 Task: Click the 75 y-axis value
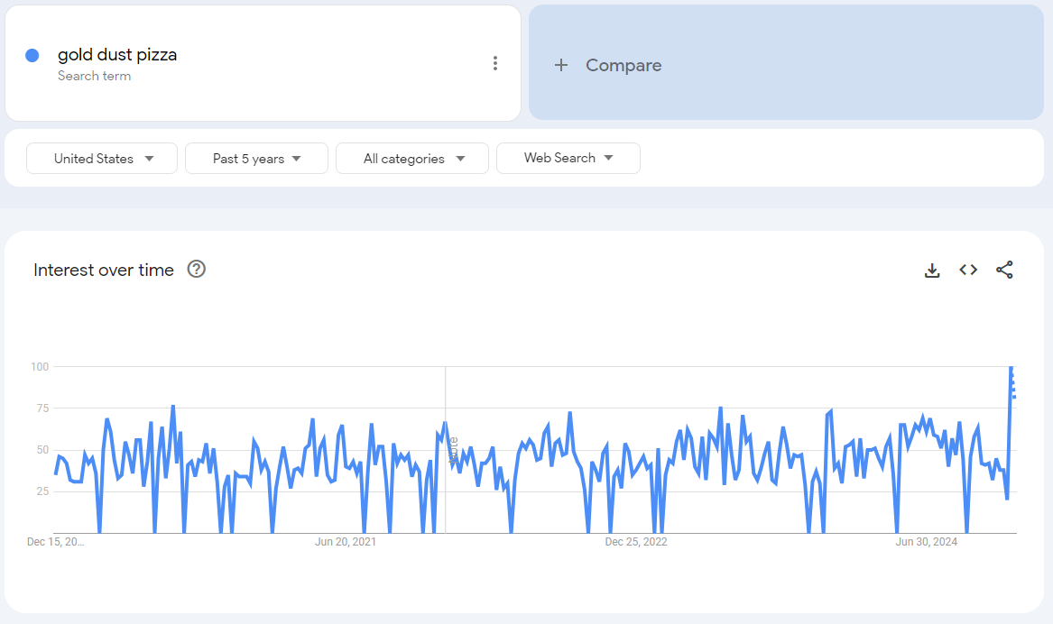42,408
